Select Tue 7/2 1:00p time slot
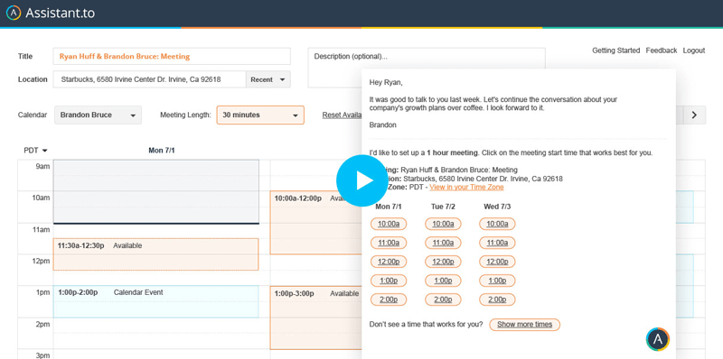This screenshot has height=359, width=723. 443,281
